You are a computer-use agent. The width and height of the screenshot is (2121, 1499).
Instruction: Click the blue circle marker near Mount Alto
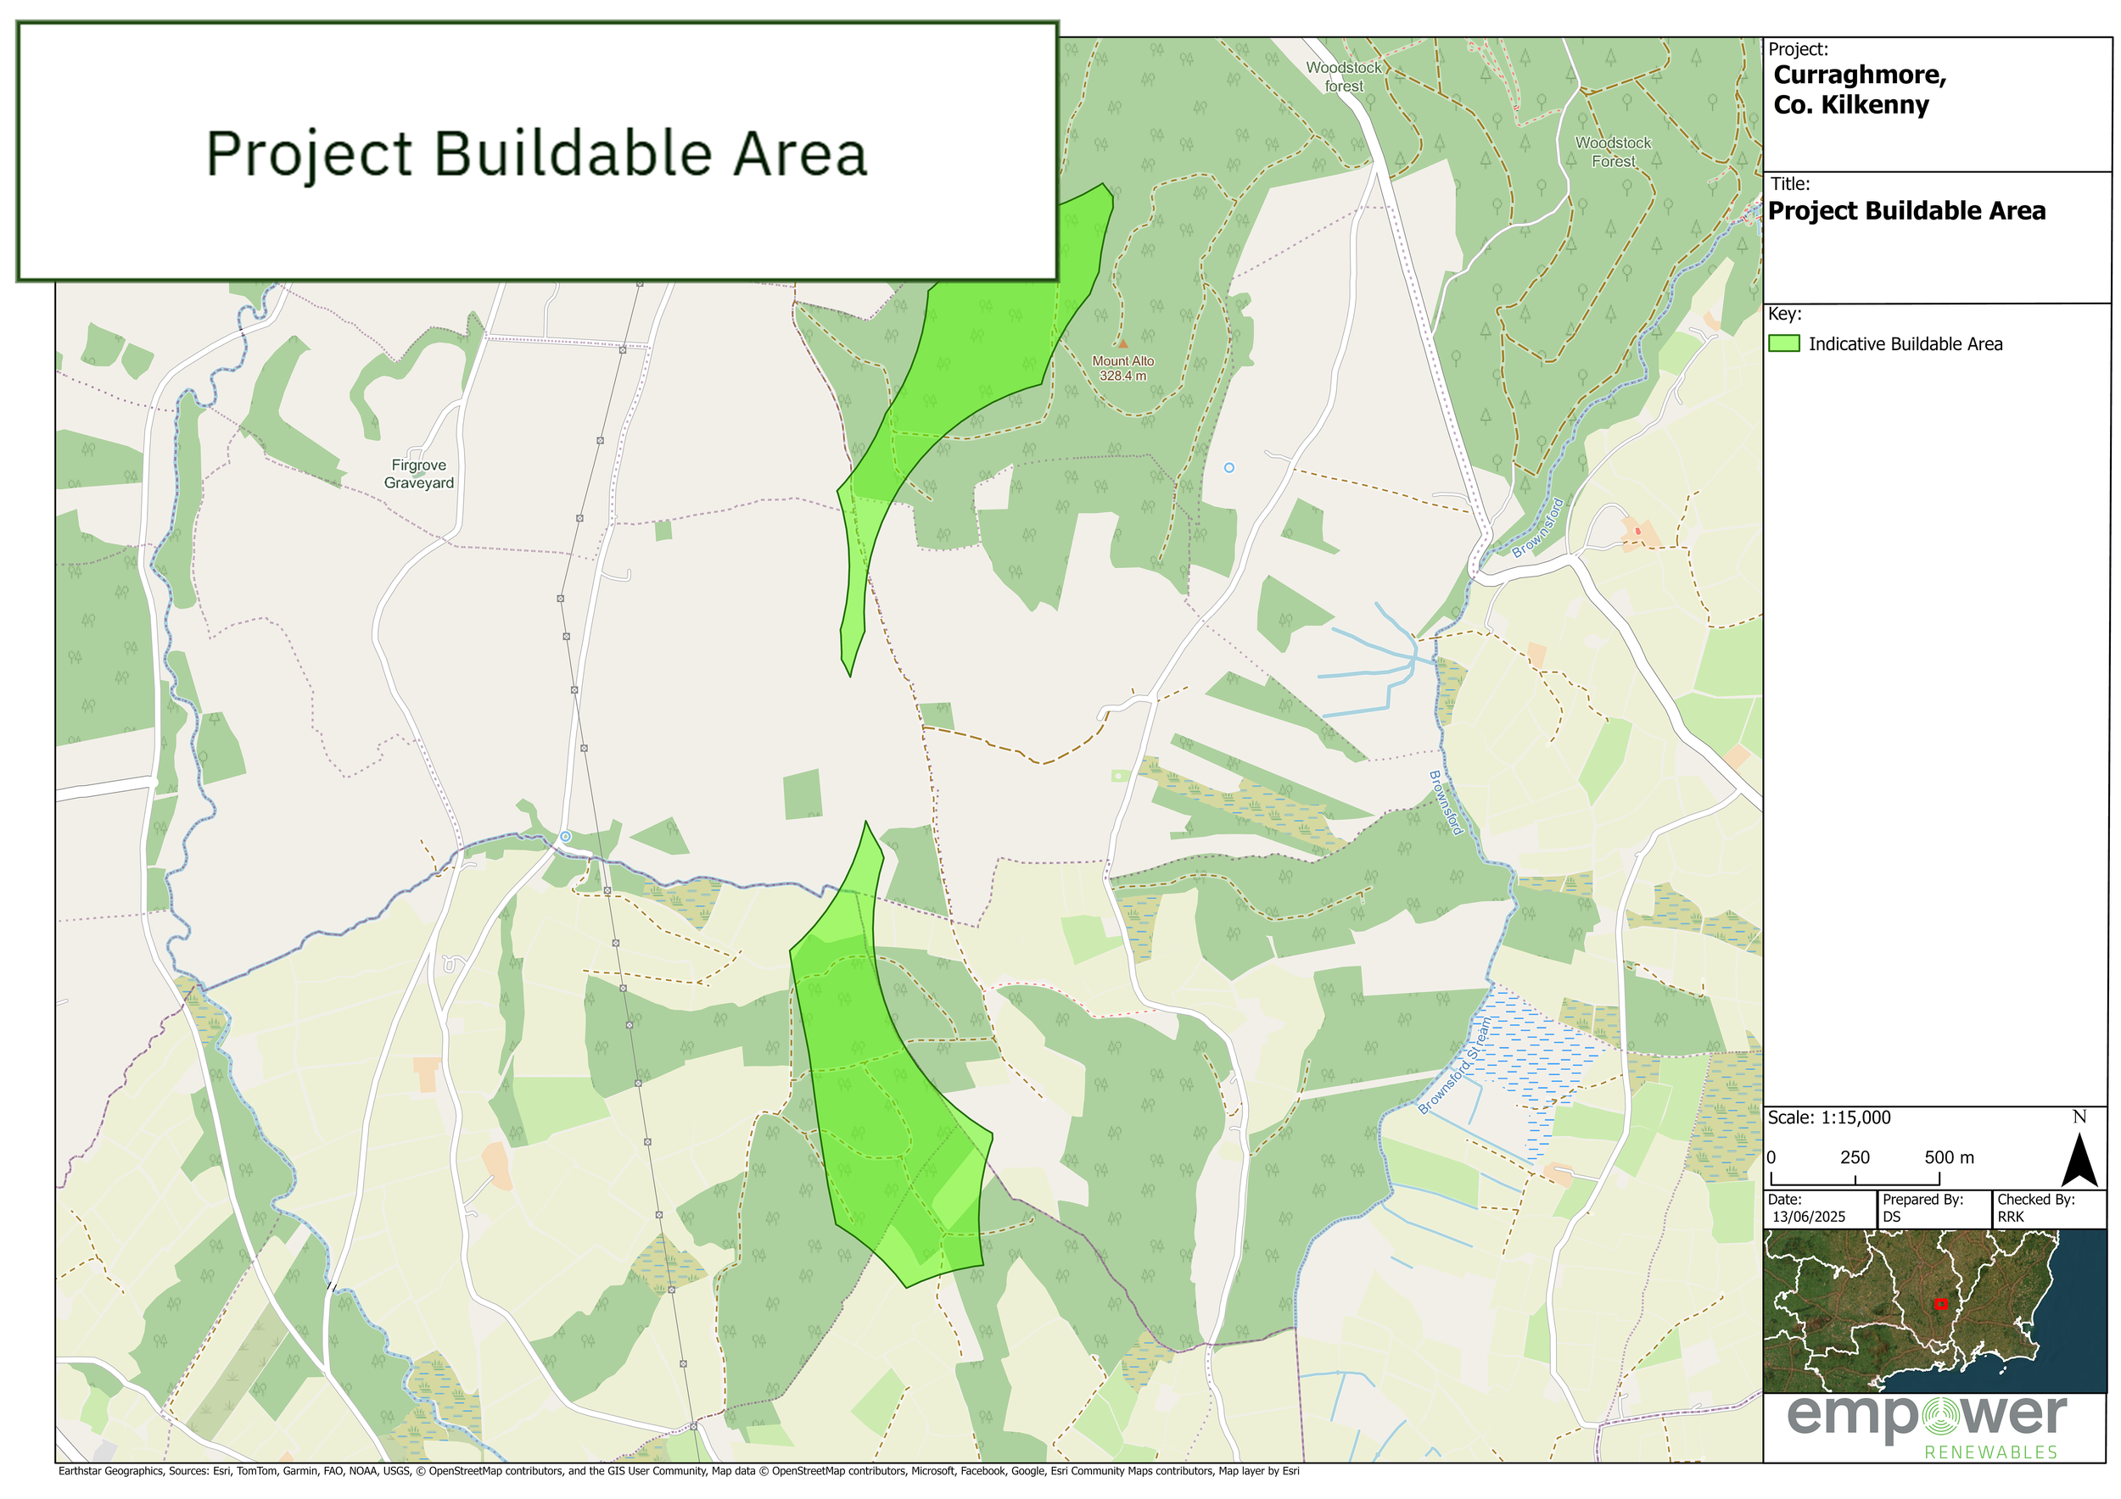[1228, 468]
